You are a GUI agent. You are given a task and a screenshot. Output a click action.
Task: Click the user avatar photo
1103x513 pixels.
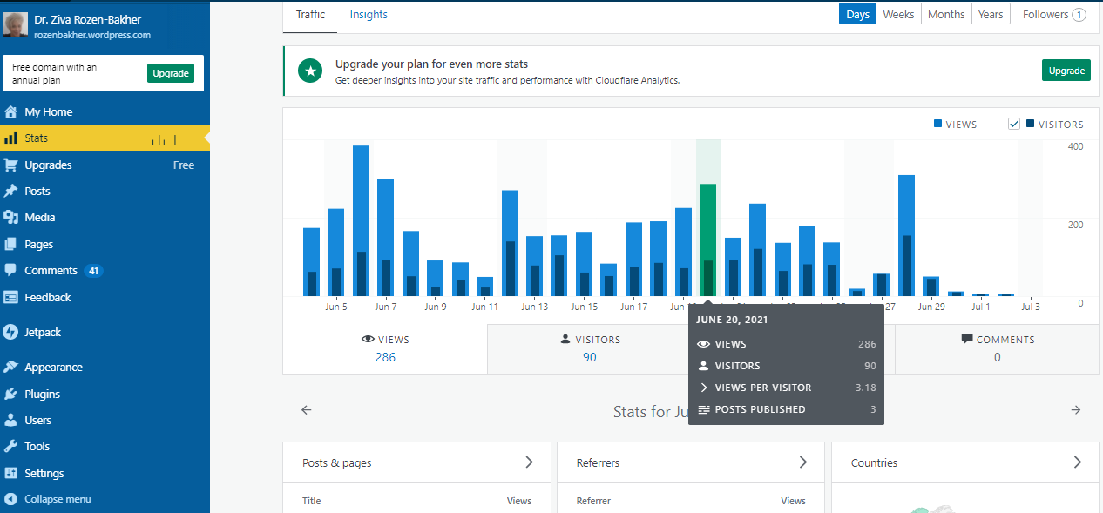17,26
